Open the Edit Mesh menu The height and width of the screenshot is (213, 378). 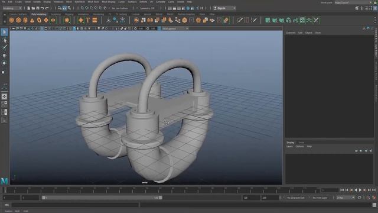click(80, 2)
